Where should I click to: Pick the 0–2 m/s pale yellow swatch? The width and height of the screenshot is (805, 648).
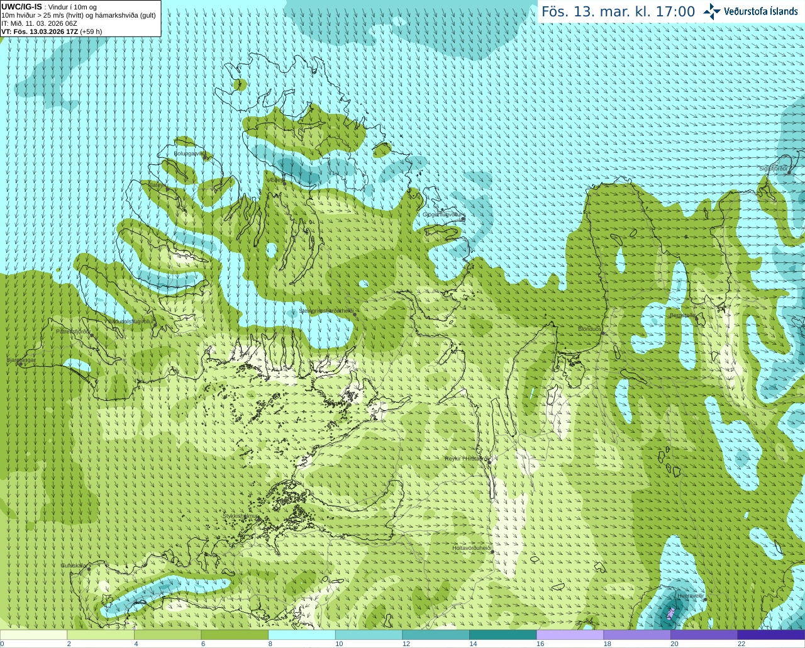(33, 635)
